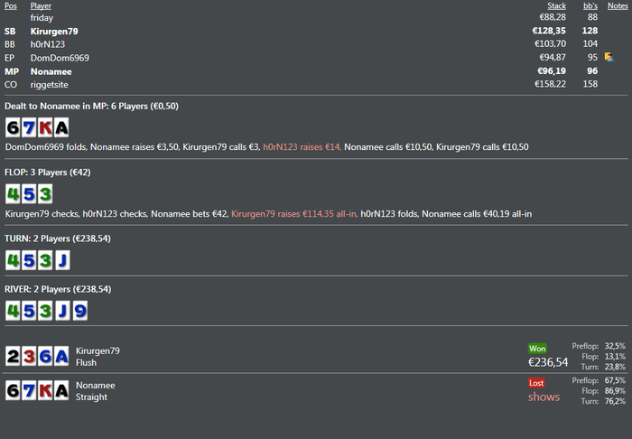The height and width of the screenshot is (439, 632).
Task: Click the red 'shows' link
Action: pyautogui.click(x=544, y=397)
